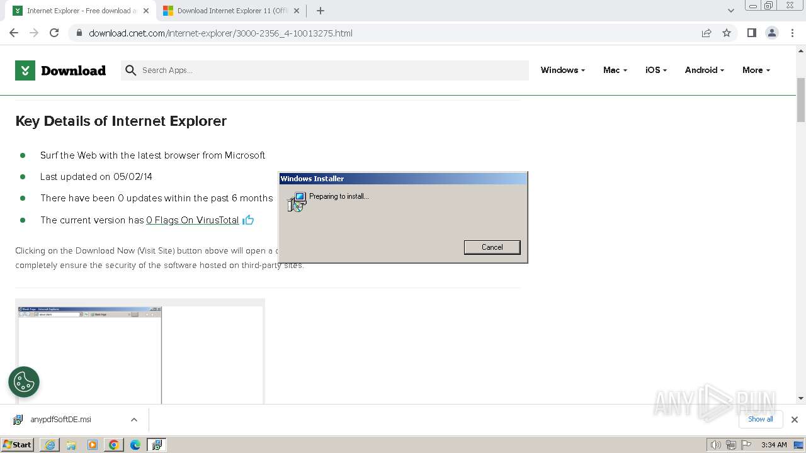Click the Preparing to install text
The image size is (806, 453).
tap(339, 196)
